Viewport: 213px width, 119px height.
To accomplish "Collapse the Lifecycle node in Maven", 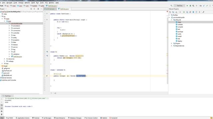I will pyautogui.click(x=172, y=20).
